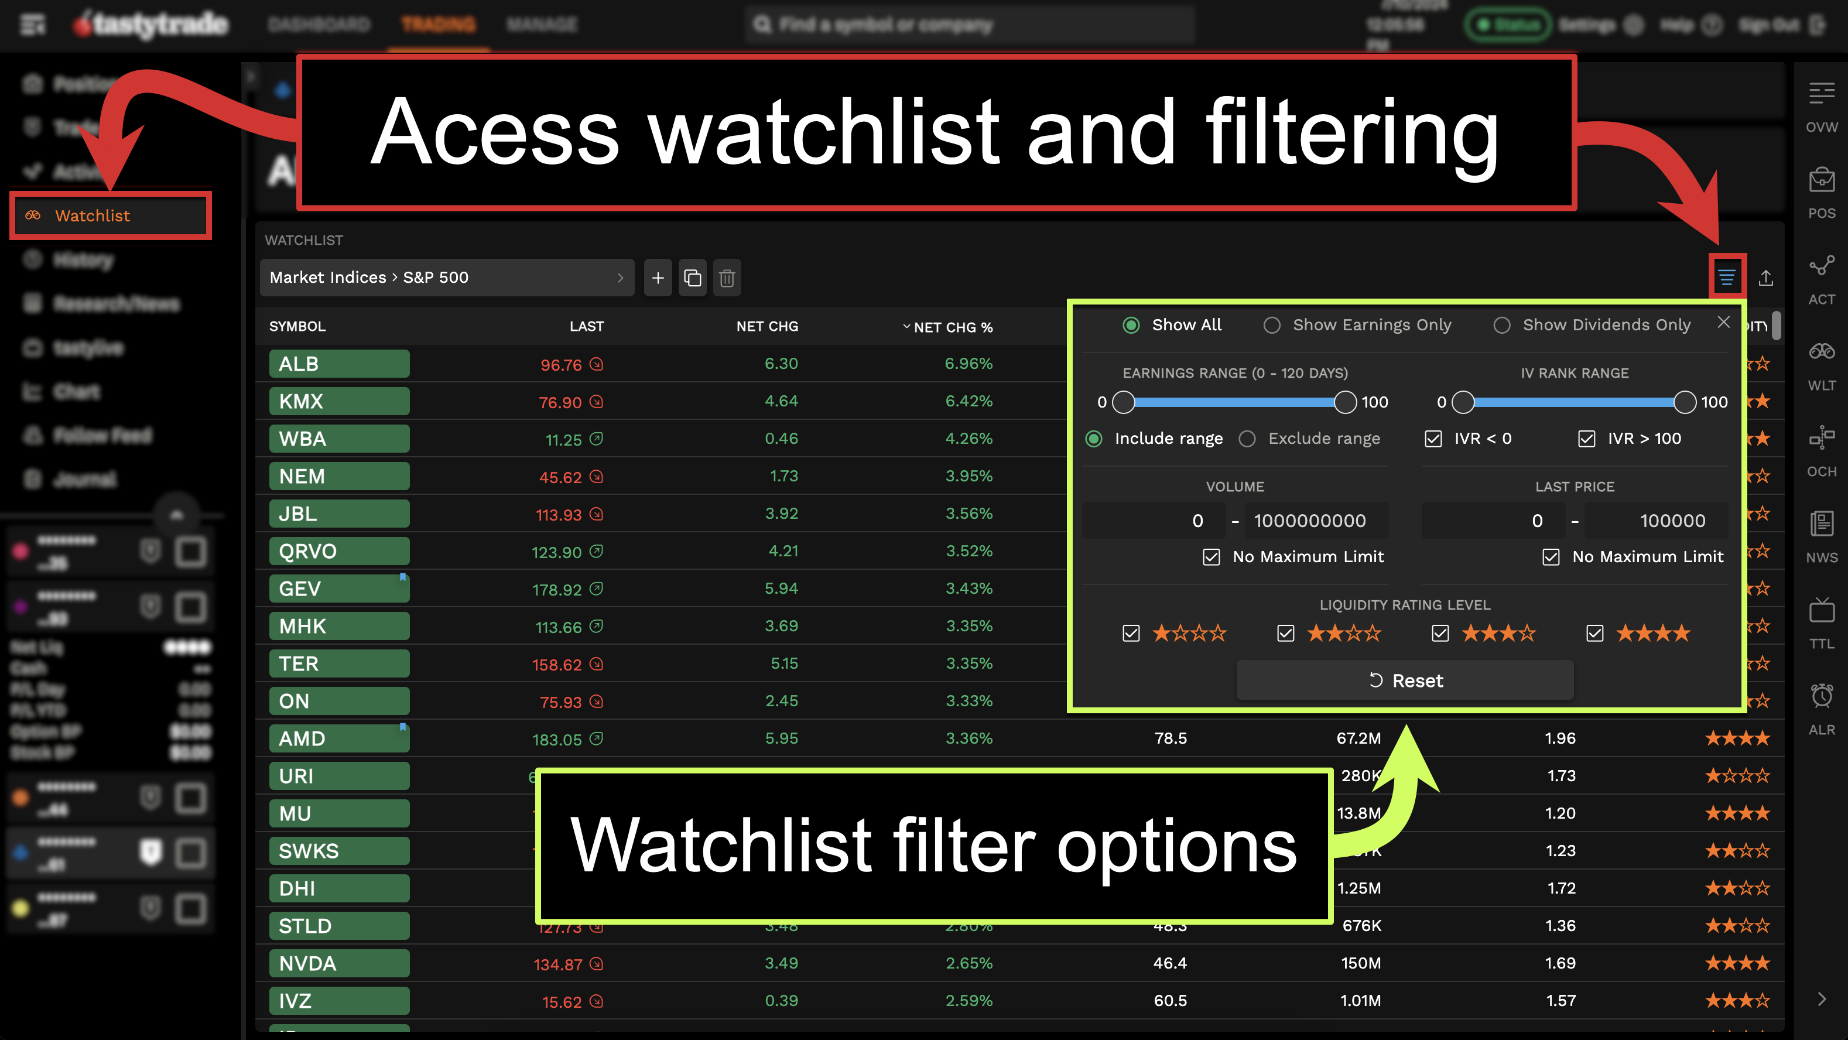This screenshot has height=1040, width=1848.
Task: Duplicate the watchlist with copy icon
Action: (x=692, y=278)
